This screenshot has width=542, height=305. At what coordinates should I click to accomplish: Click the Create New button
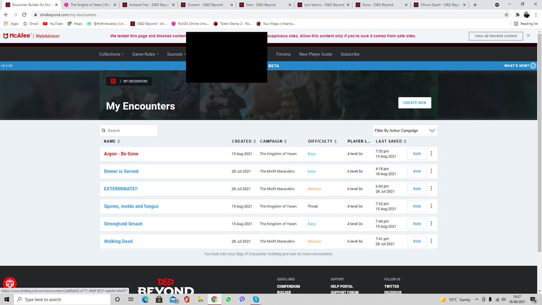click(415, 103)
